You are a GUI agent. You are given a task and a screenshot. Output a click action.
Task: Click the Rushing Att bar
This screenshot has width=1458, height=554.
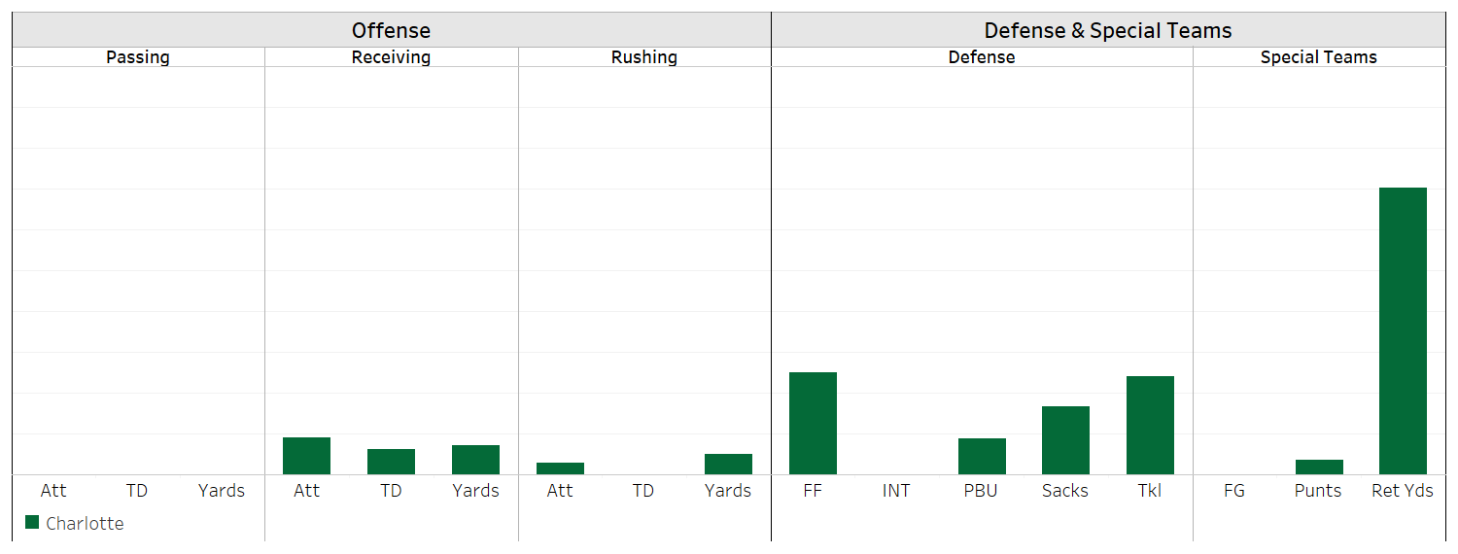(560, 468)
